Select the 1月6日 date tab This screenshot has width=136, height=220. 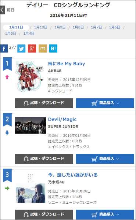point(114,27)
